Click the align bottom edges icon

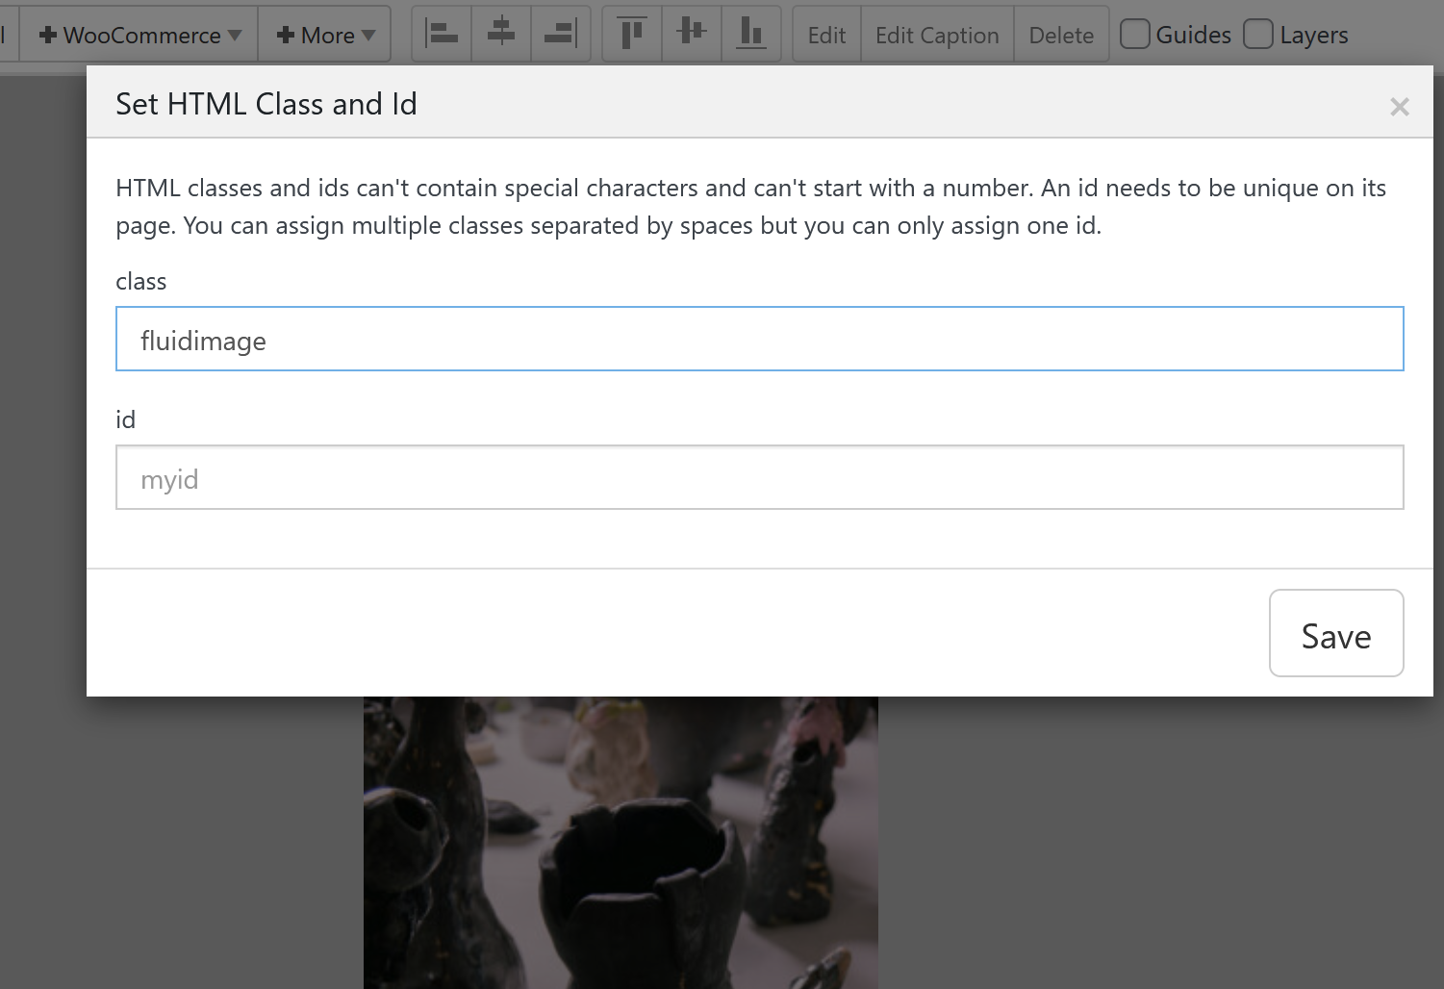point(750,35)
